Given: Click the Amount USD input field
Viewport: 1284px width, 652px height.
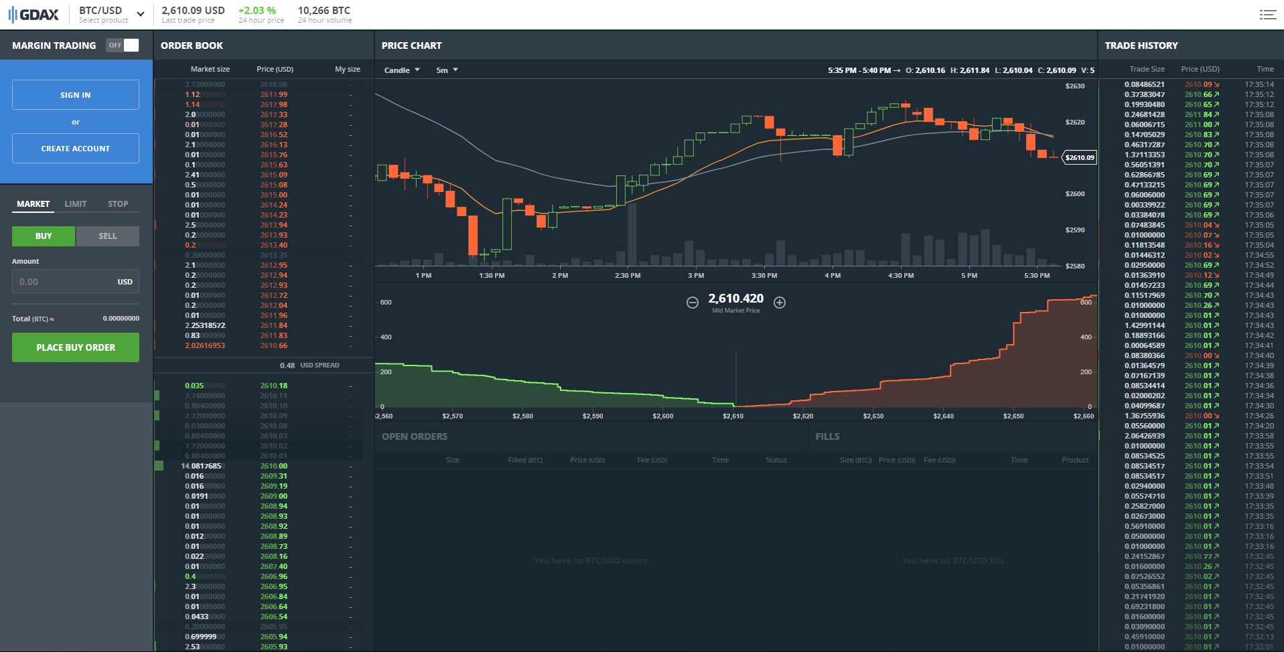Looking at the screenshot, I should click(x=75, y=281).
